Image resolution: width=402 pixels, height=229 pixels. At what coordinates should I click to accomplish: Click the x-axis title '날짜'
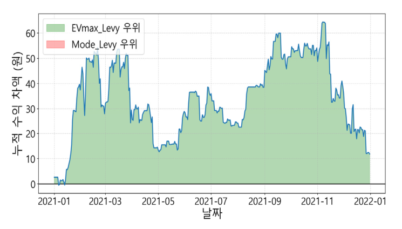pyautogui.click(x=211, y=214)
